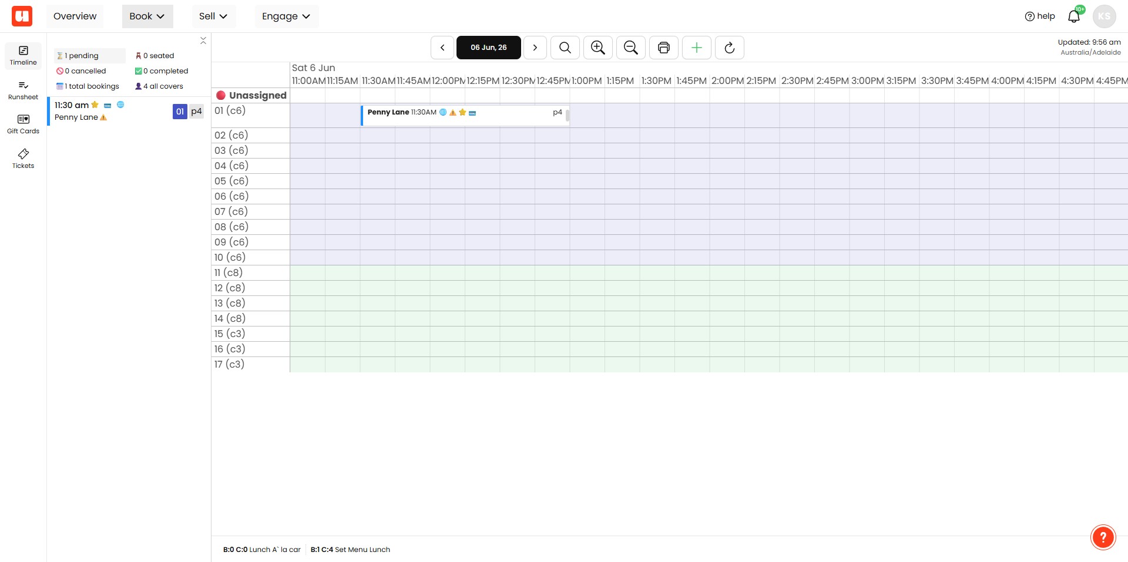Filter by 0 completed bookings

162,71
